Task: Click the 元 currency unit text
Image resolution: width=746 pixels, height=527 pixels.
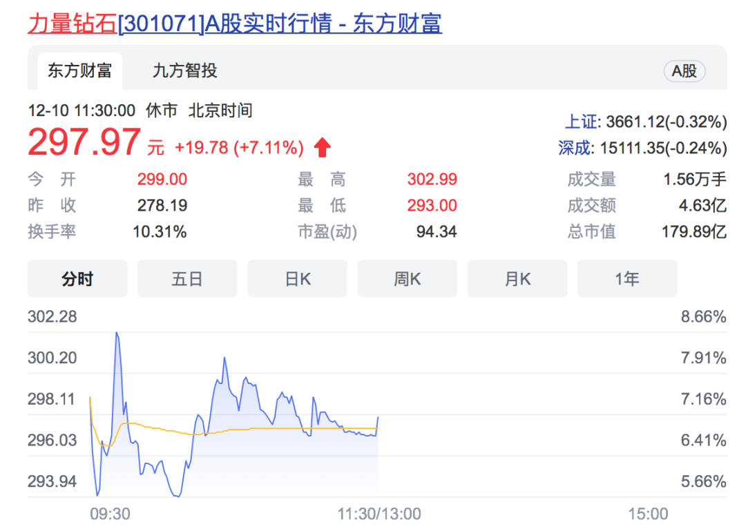Action: pyautogui.click(x=155, y=147)
